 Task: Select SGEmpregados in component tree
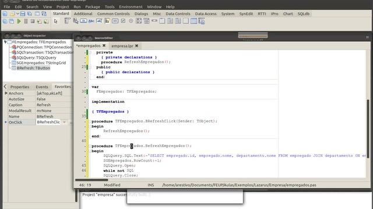[x=41, y=63]
